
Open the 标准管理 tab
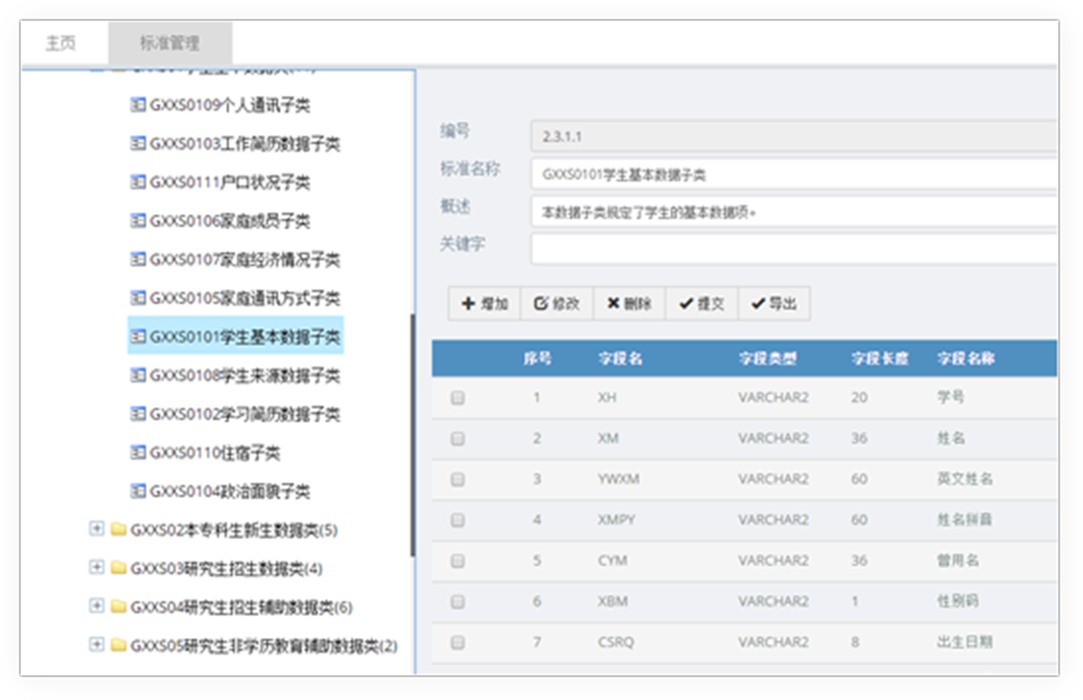coord(170,44)
